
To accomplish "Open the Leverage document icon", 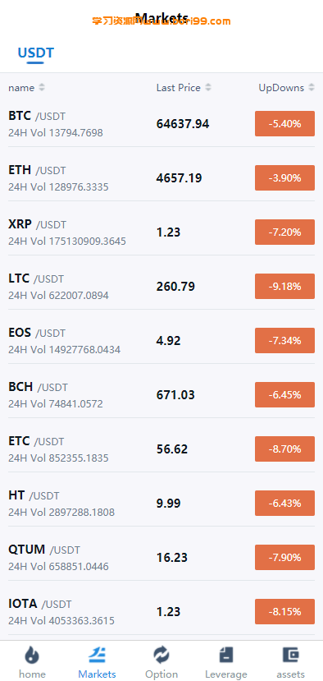I will point(226,655).
